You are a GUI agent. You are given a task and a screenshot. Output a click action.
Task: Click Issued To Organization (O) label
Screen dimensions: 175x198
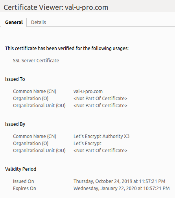[31, 99]
